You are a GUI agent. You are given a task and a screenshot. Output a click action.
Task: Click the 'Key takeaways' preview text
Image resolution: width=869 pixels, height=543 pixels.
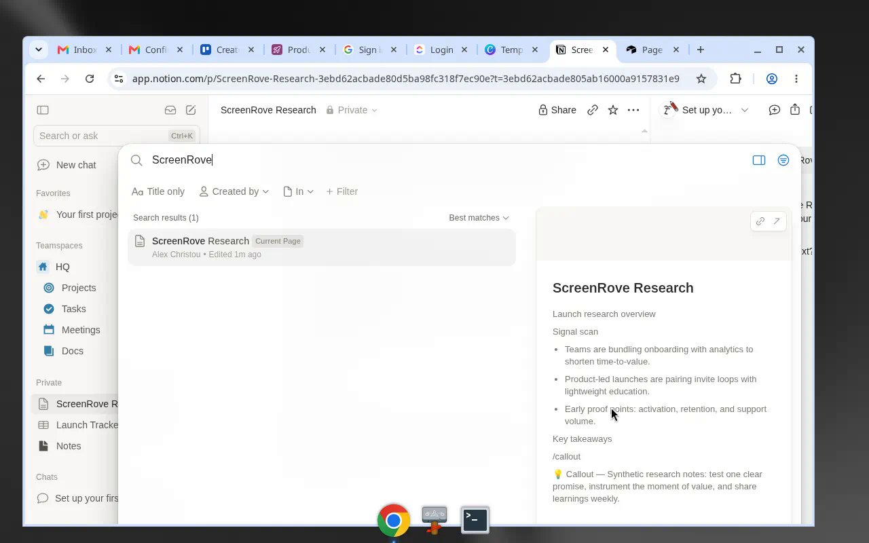[x=582, y=439]
